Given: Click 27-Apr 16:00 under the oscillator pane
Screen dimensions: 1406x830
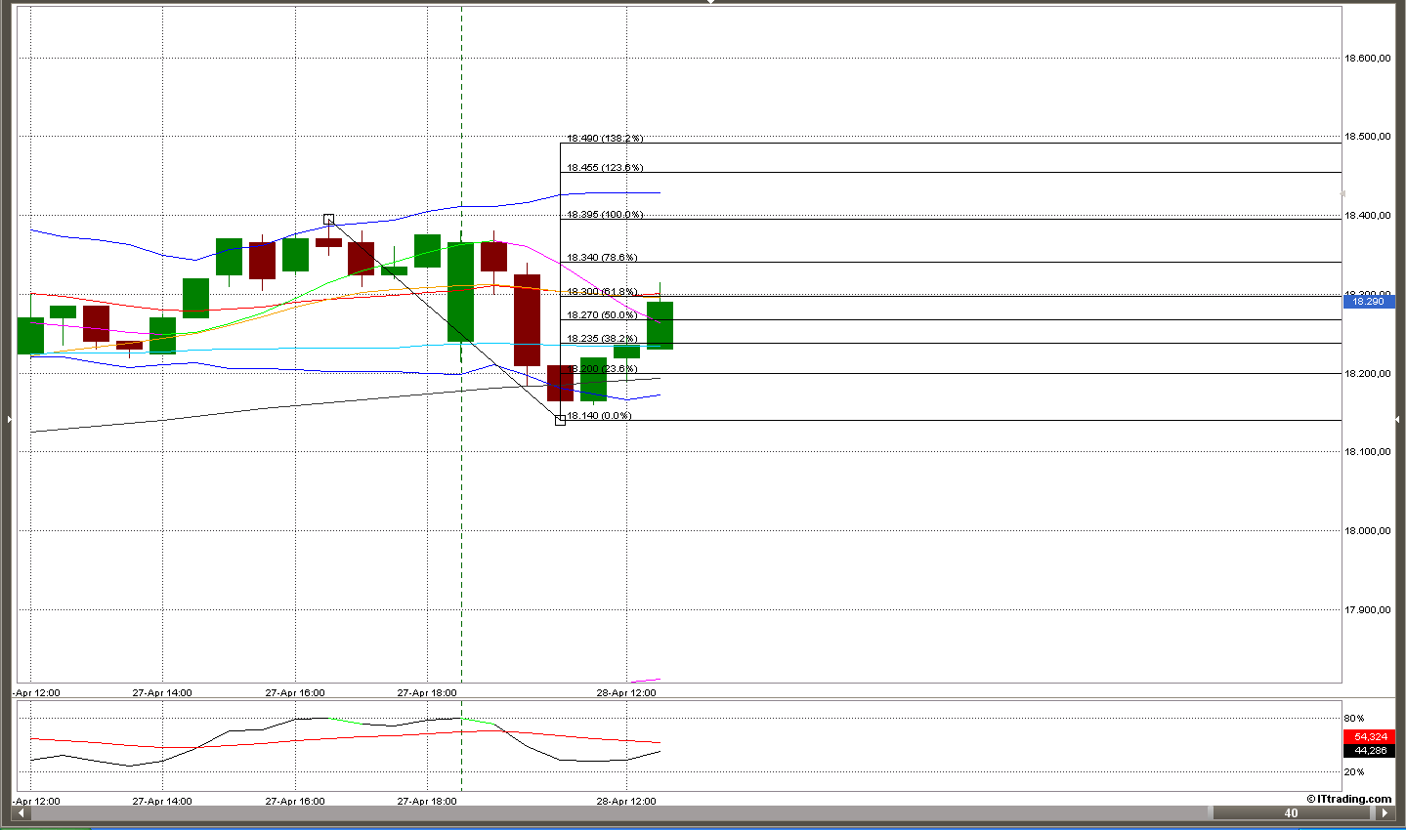Looking at the screenshot, I should (295, 802).
